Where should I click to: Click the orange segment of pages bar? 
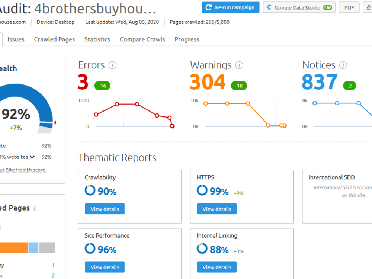pyautogui.click(x=14, y=247)
